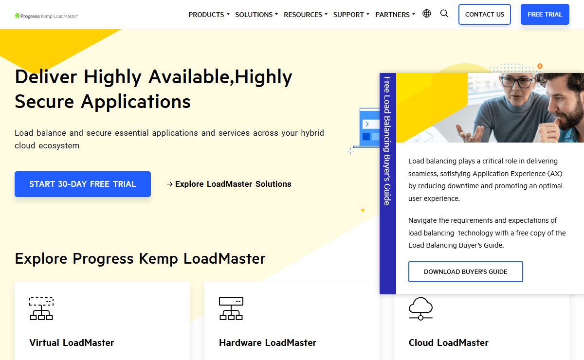
Task: Click the Hardware LoadMaster appliance icon
Action: pyautogui.click(x=231, y=308)
